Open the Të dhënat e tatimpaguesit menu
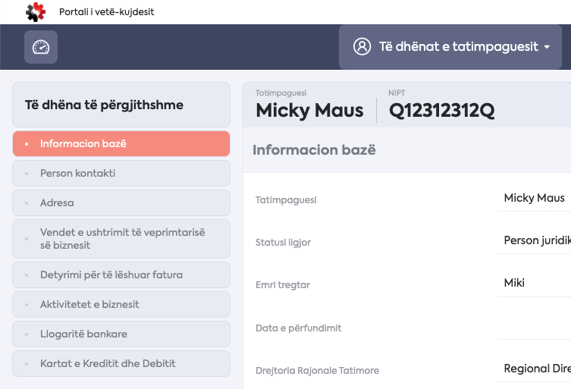This screenshot has width=571, height=389. click(x=450, y=47)
